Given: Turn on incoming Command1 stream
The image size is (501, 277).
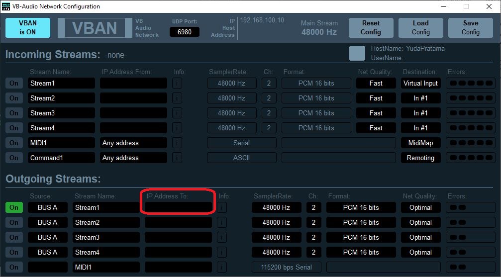Looking at the screenshot, I should point(14,158).
